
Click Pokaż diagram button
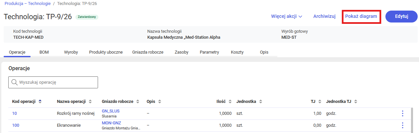point(361,16)
